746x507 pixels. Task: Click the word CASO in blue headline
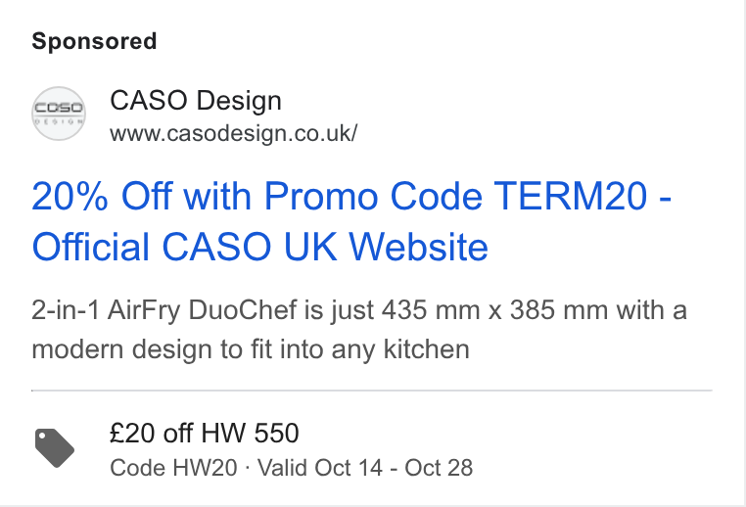pos(216,247)
